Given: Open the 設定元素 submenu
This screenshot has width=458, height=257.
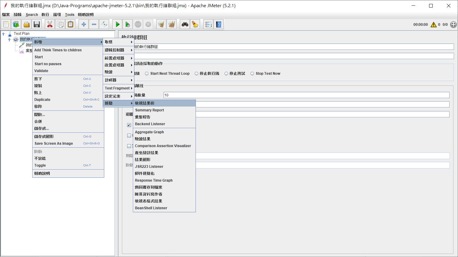Looking at the screenshot, I should (x=119, y=96).
